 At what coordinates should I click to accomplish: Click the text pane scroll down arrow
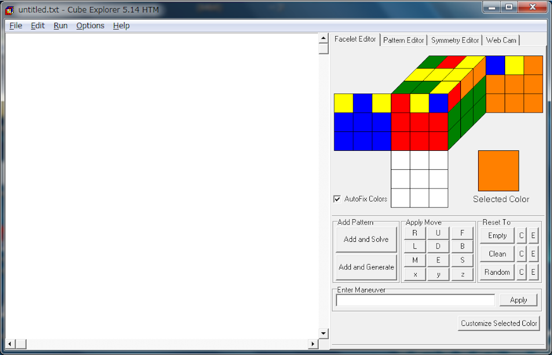(x=323, y=333)
